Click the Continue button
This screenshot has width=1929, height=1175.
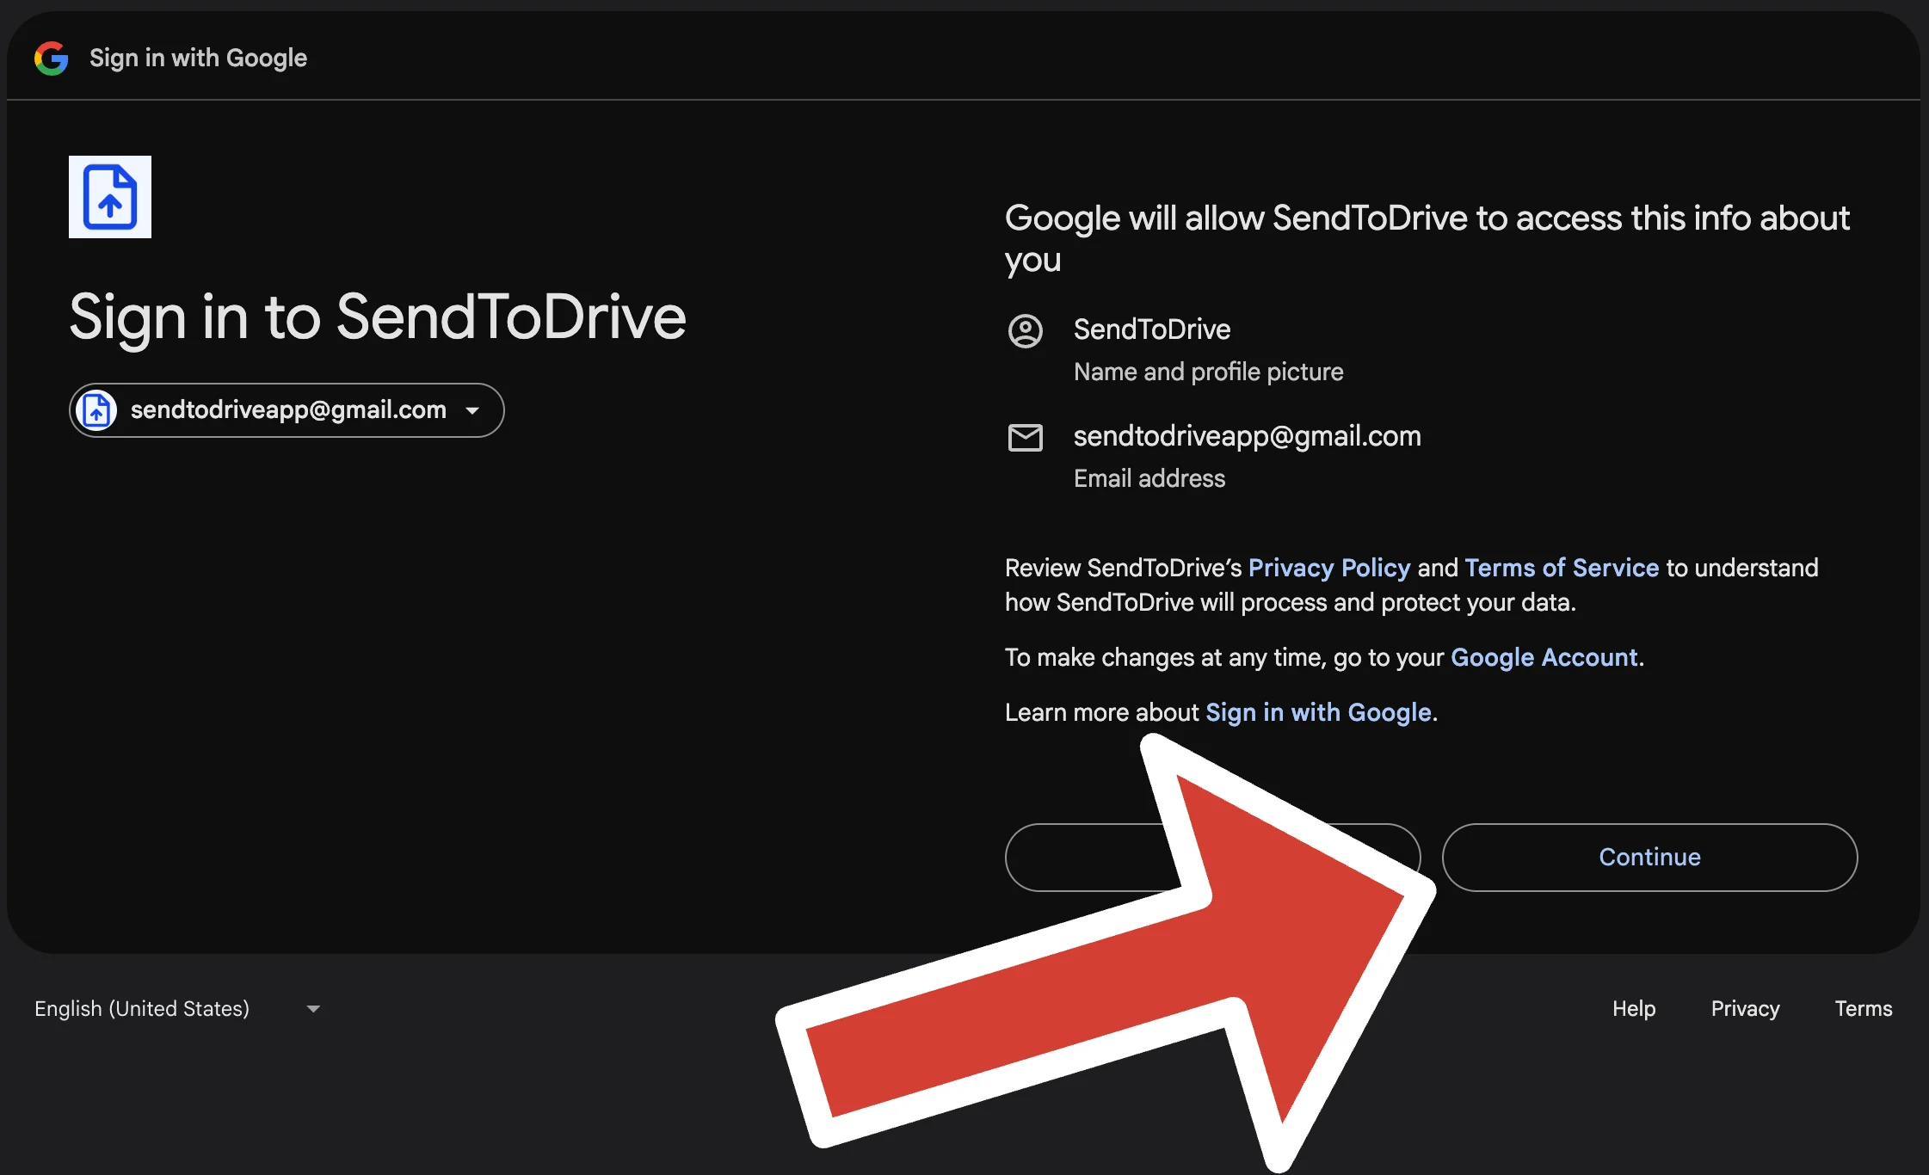click(1649, 857)
